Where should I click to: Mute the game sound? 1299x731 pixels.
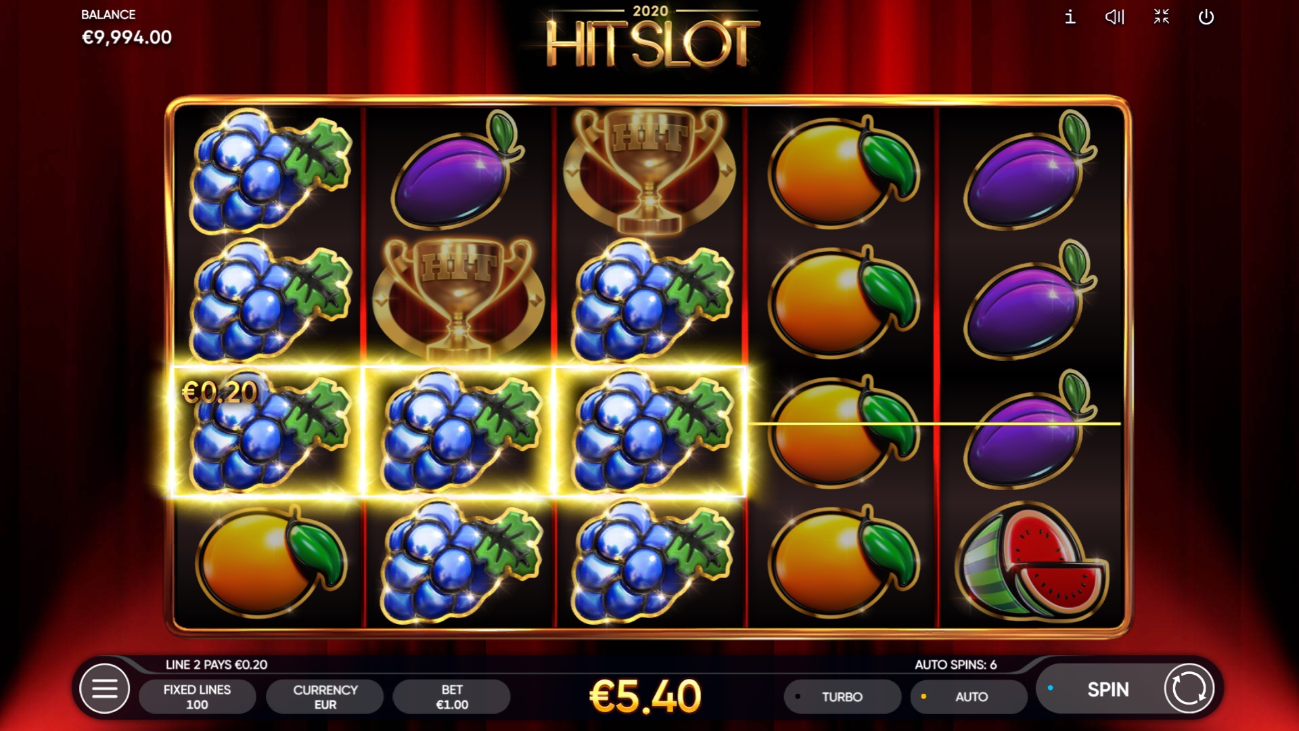1114,16
